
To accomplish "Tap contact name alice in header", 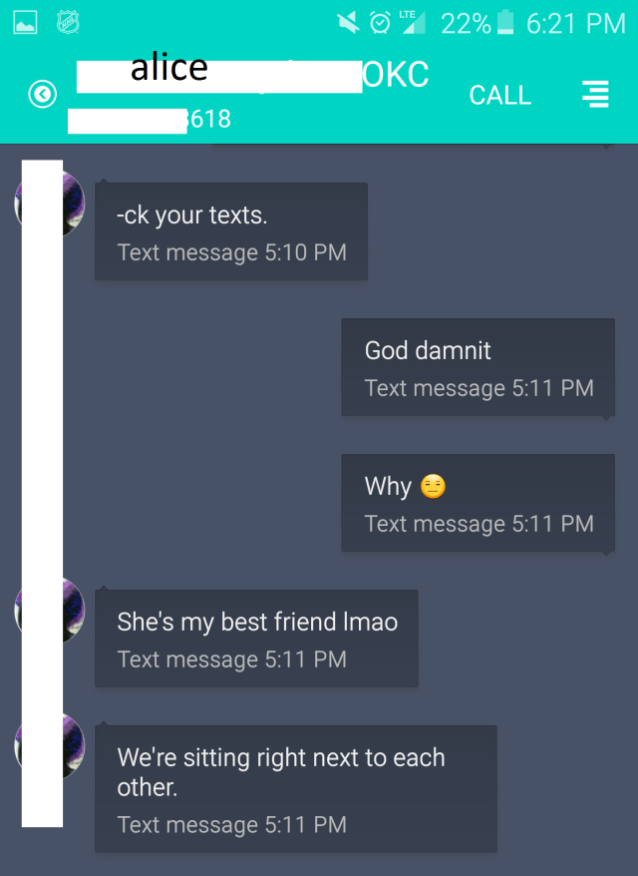I will point(169,68).
